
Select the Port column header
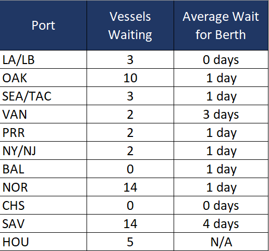(43, 26)
